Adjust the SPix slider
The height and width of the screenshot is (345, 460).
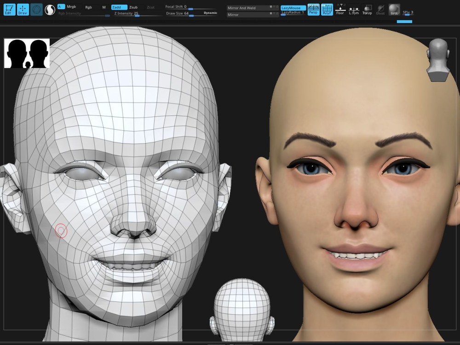click(x=408, y=12)
